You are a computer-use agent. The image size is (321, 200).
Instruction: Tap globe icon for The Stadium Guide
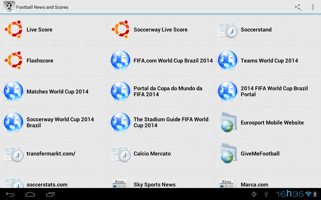point(121,122)
